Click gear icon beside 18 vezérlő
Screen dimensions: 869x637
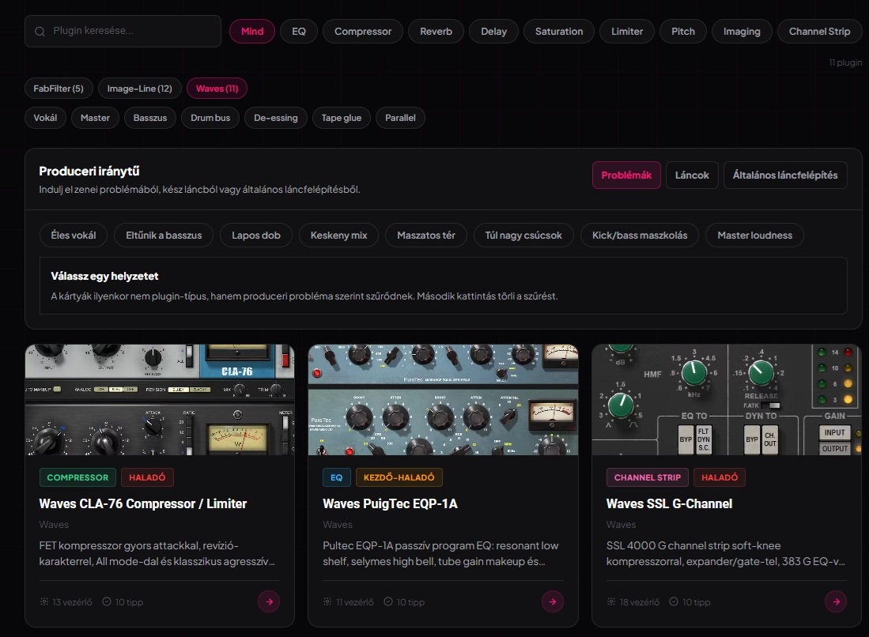610,601
